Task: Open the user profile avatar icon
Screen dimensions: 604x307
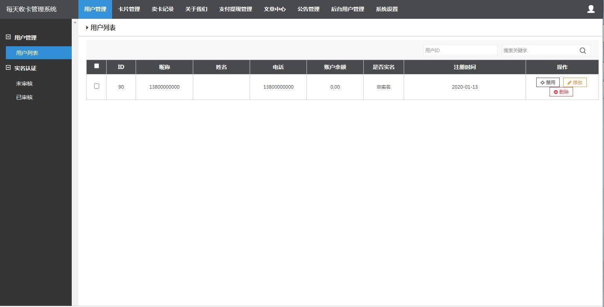Action: (x=591, y=9)
